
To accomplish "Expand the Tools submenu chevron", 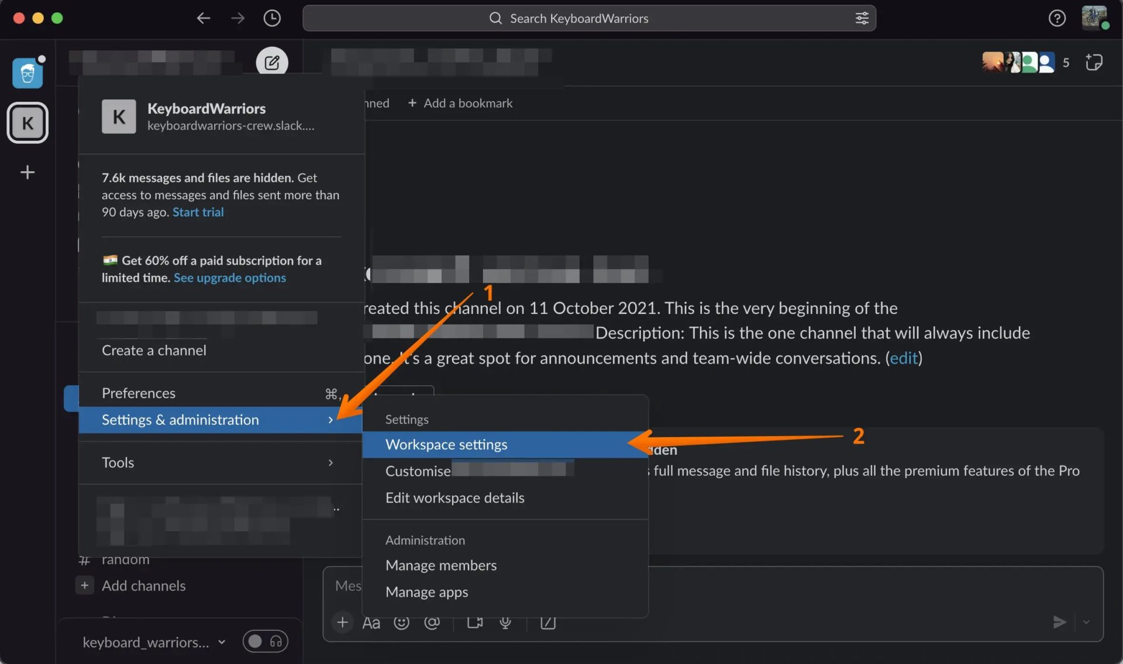I will pyautogui.click(x=330, y=462).
